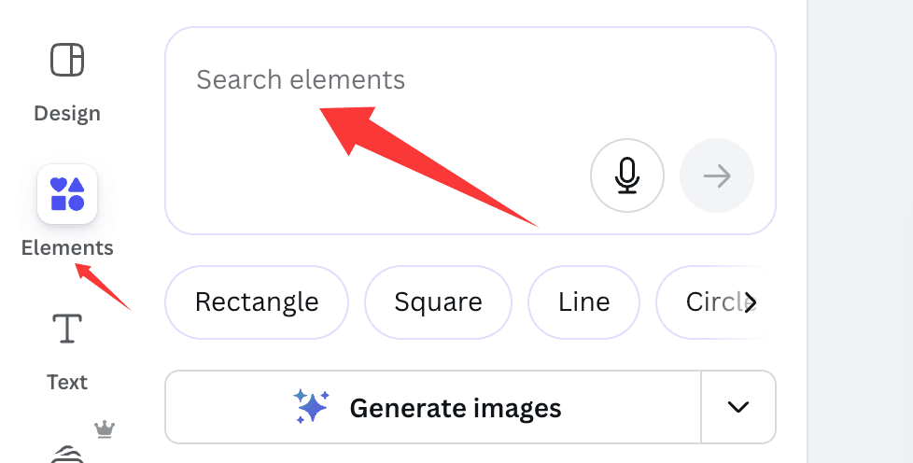Select the Elements shapes icon
Screen dimensions: 913x463
67,194
